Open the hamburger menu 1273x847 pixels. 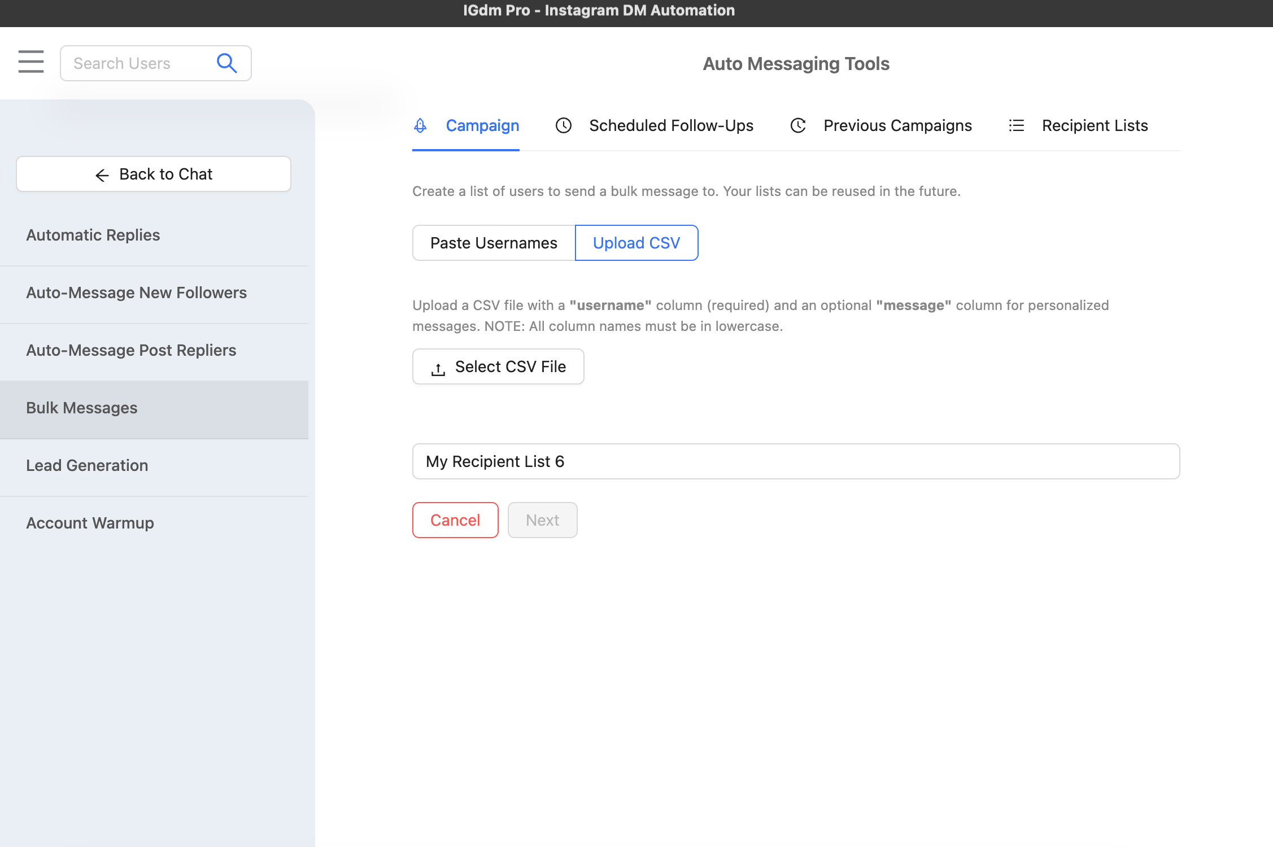(30, 62)
